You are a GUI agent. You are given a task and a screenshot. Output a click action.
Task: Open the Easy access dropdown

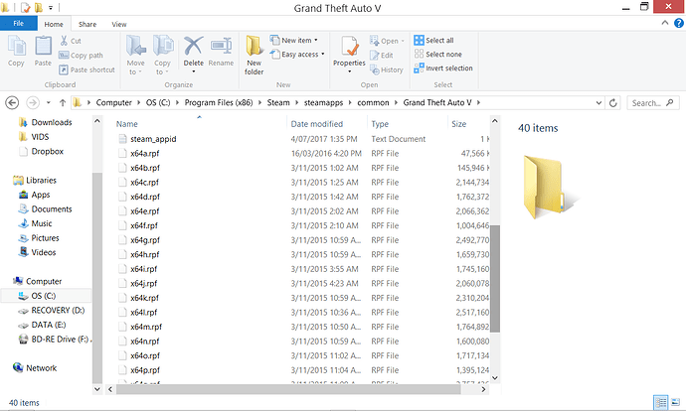coord(297,55)
